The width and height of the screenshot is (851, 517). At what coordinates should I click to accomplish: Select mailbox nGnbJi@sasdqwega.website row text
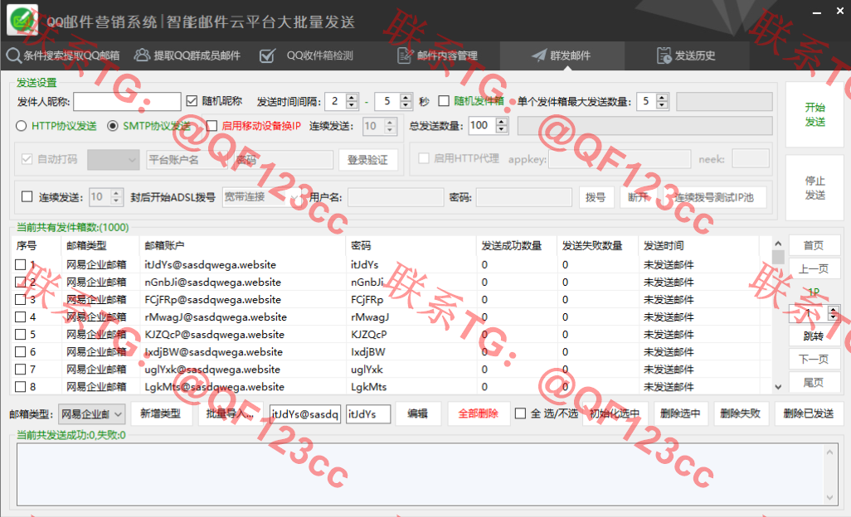pos(212,283)
